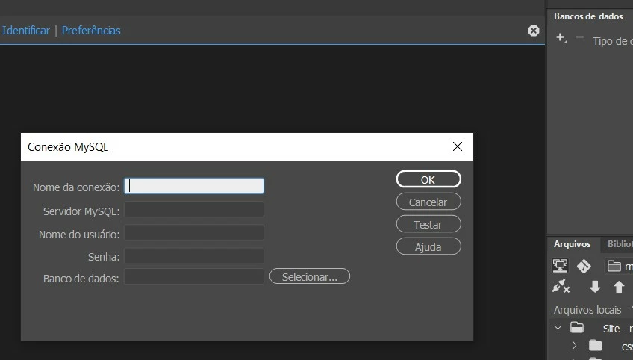Click the connect to remote server plug icon
Screen dimensions: 633x360
click(x=561, y=287)
